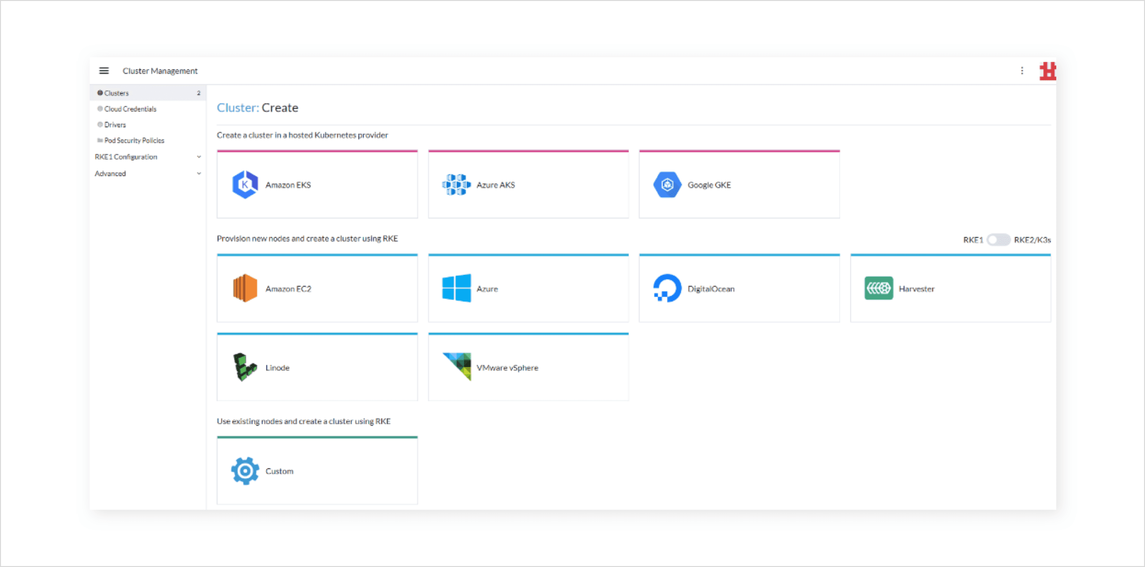Click the Amazon EKS logo icon
The image size is (1145, 567).
(245, 185)
